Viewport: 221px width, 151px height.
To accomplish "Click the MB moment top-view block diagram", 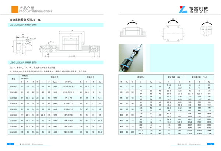I will click(x=173, y=32).
